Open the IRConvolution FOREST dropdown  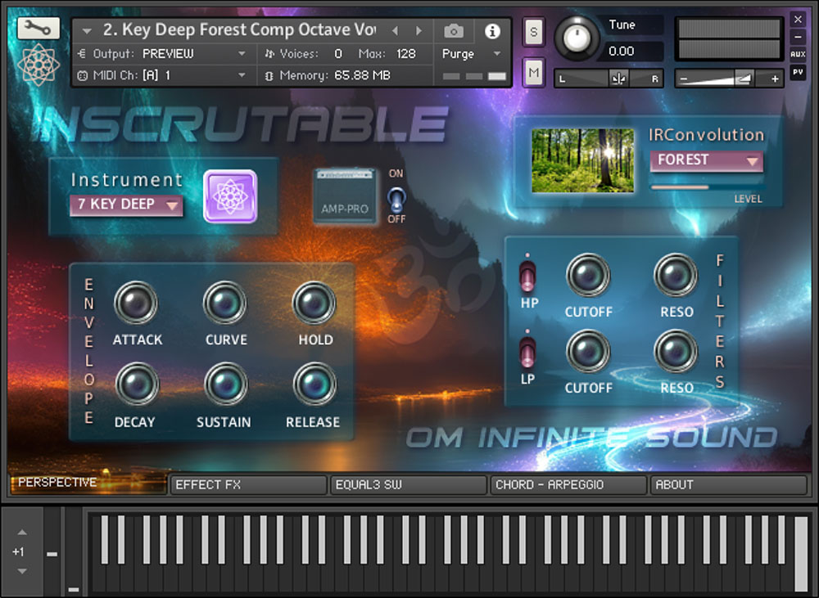coord(706,160)
